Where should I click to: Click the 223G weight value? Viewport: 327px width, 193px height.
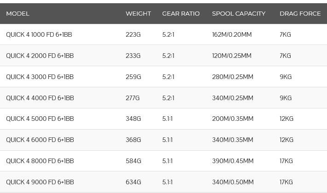tap(133, 35)
